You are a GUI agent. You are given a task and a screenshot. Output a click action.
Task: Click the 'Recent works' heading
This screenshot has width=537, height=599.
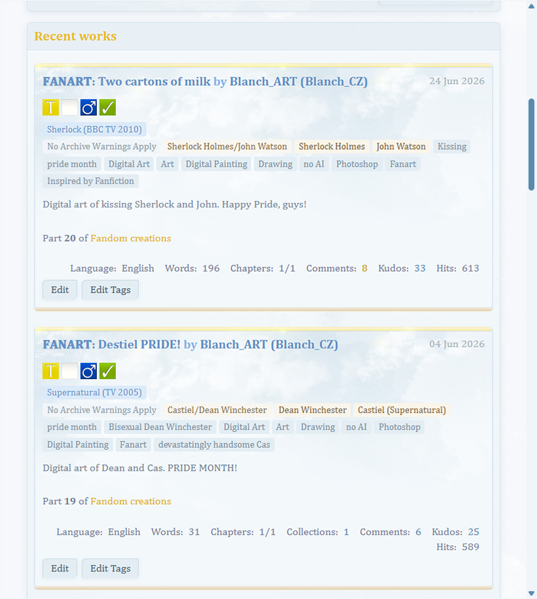[x=75, y=36]
